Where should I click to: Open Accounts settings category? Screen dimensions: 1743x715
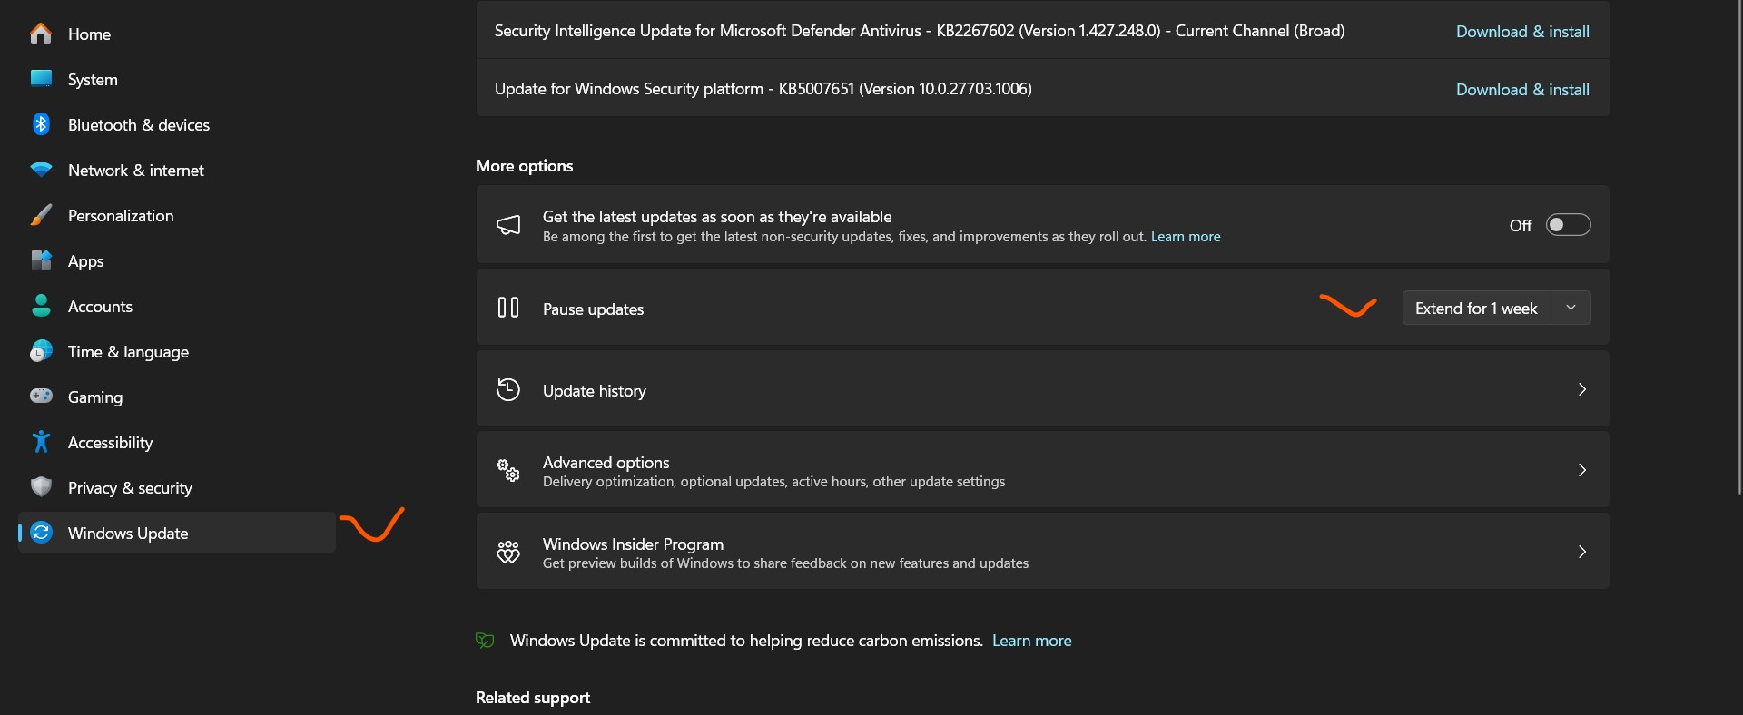point(177,306)
